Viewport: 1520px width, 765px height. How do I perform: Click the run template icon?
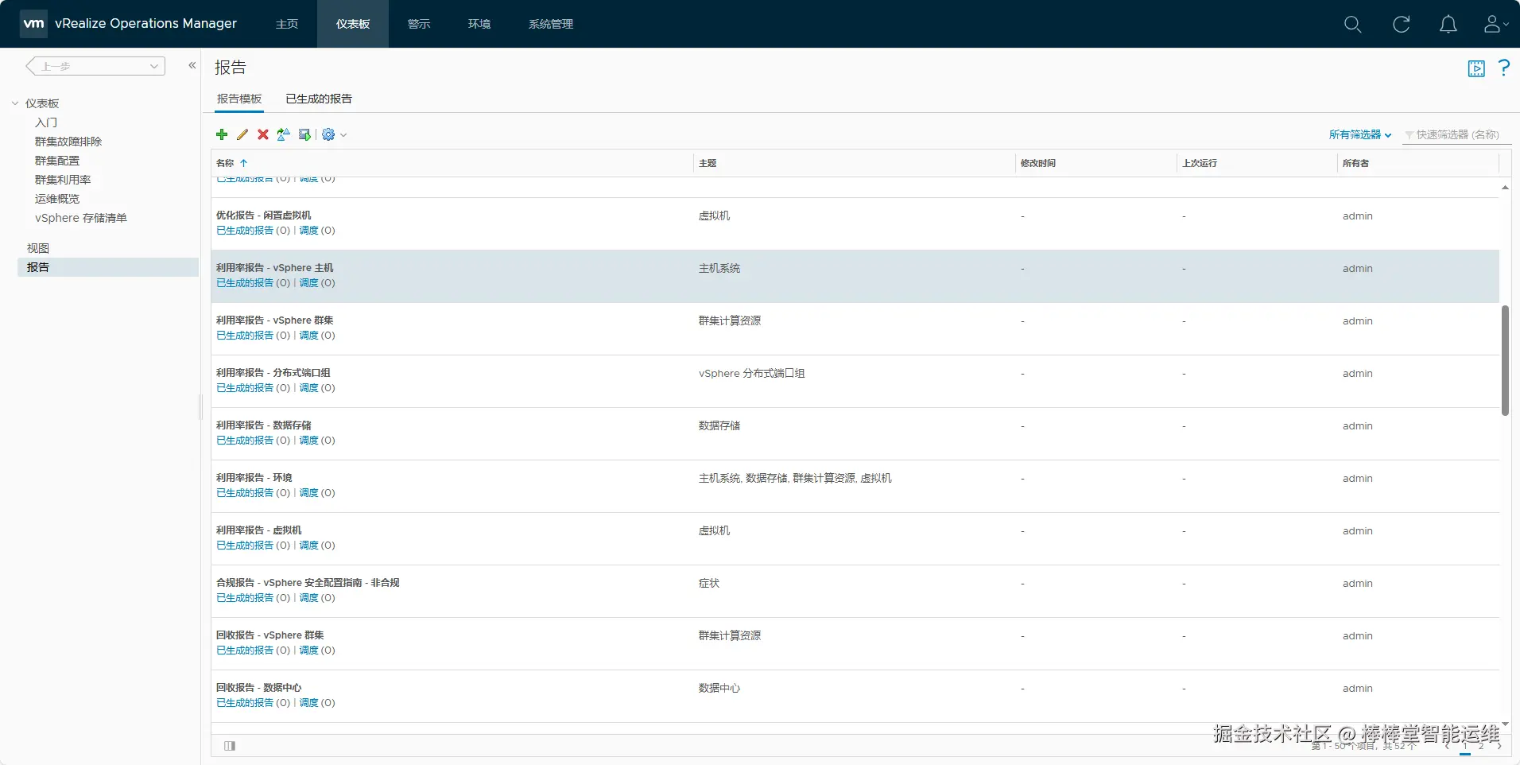click(x=304, y=134)
